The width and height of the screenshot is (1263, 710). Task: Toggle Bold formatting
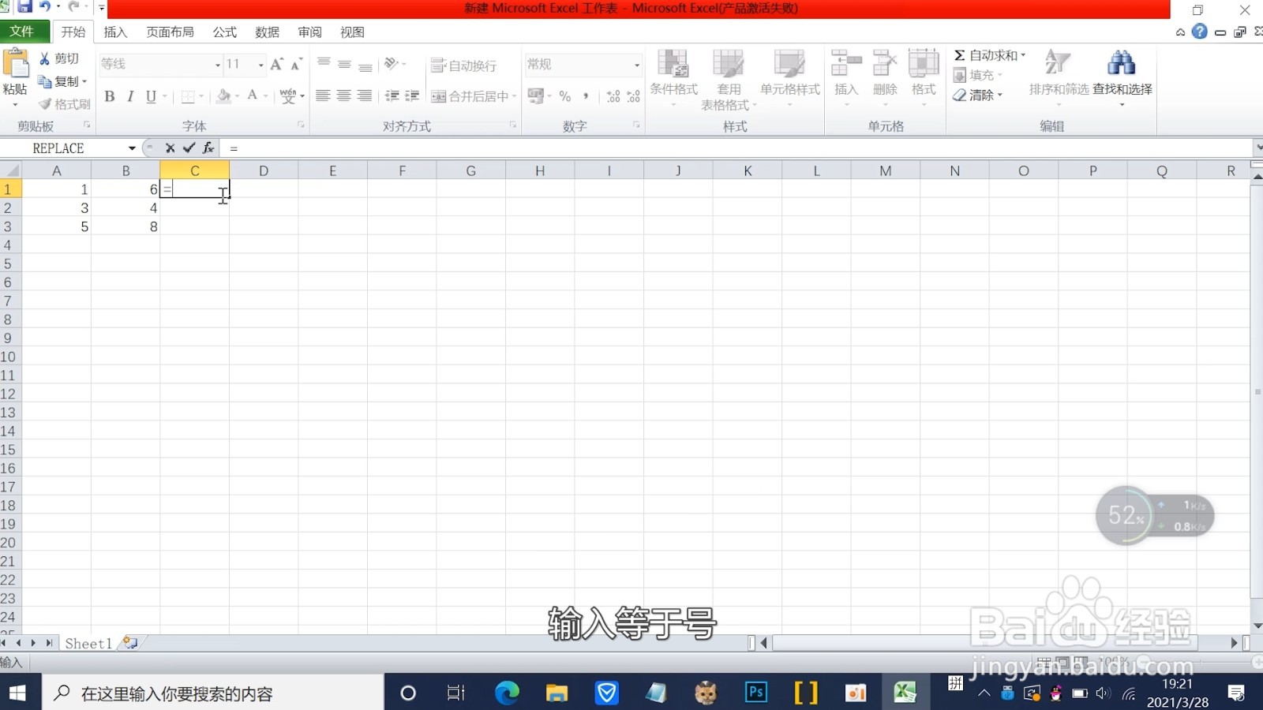coord(110,96)
